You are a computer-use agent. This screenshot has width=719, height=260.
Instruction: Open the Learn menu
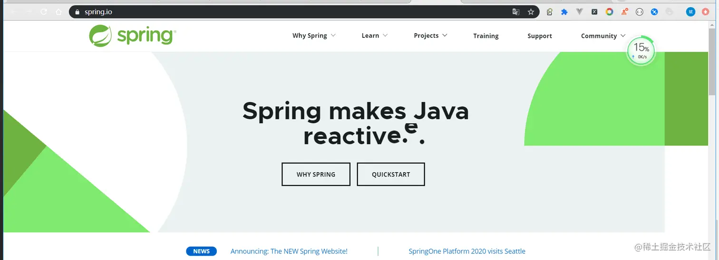(370, 36)
